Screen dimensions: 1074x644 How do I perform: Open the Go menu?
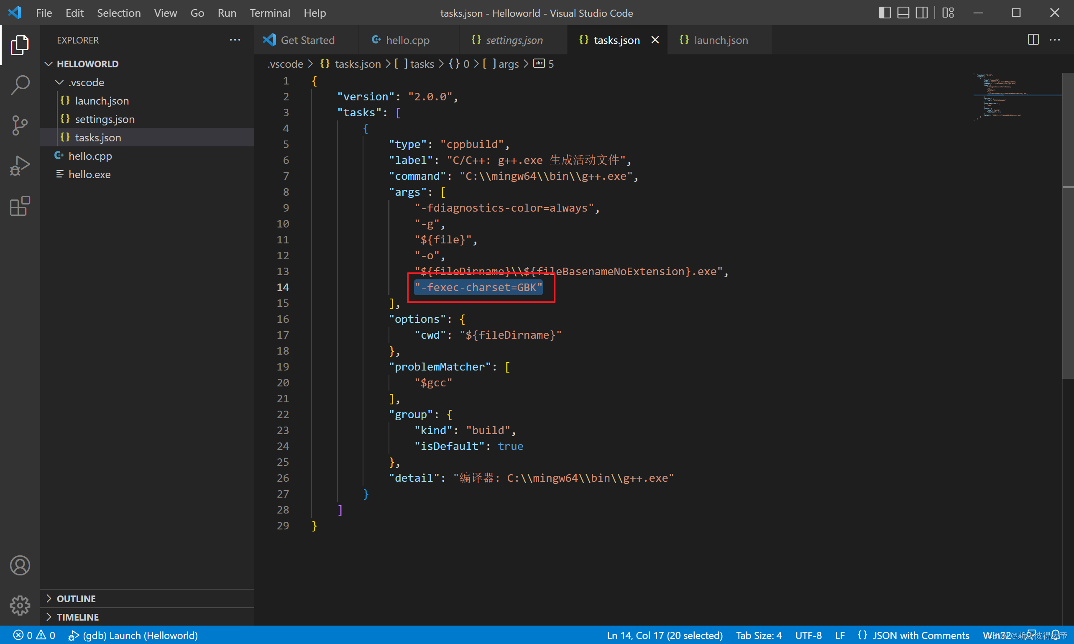(197, 13)
